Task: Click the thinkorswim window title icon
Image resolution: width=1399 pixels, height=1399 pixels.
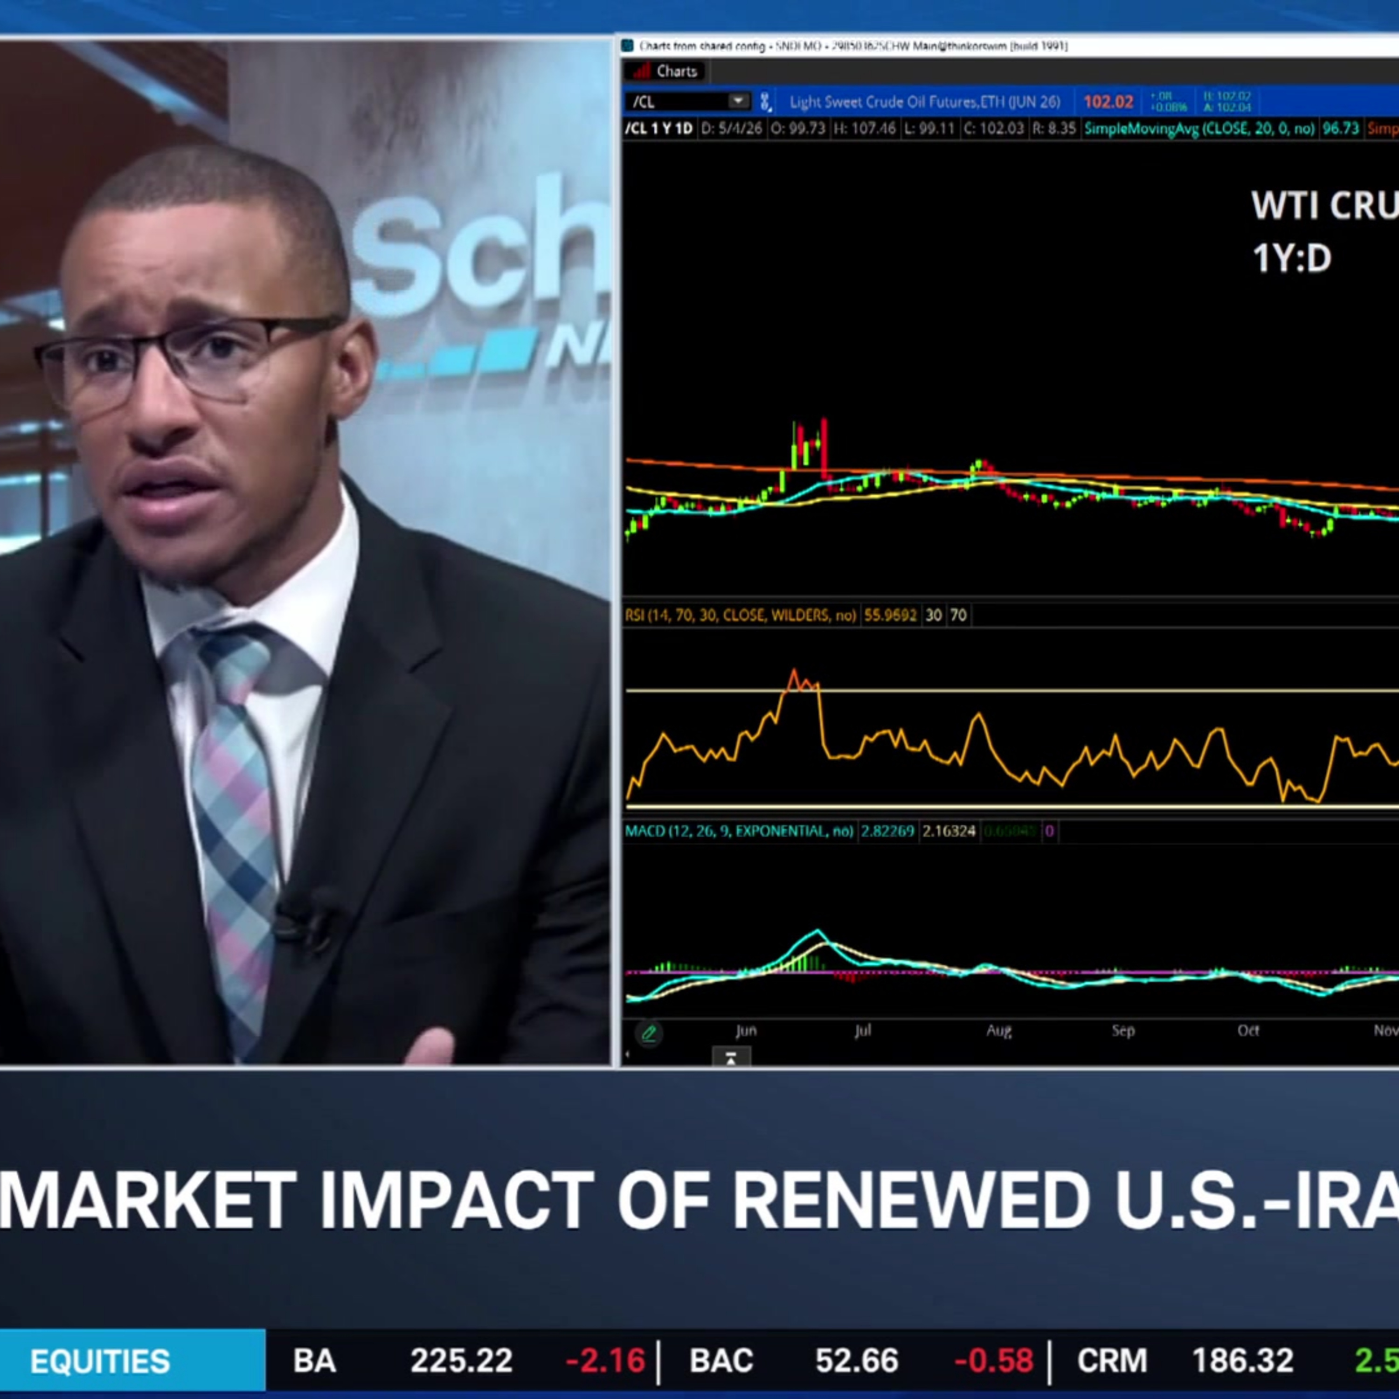Action: pos(628,46)
